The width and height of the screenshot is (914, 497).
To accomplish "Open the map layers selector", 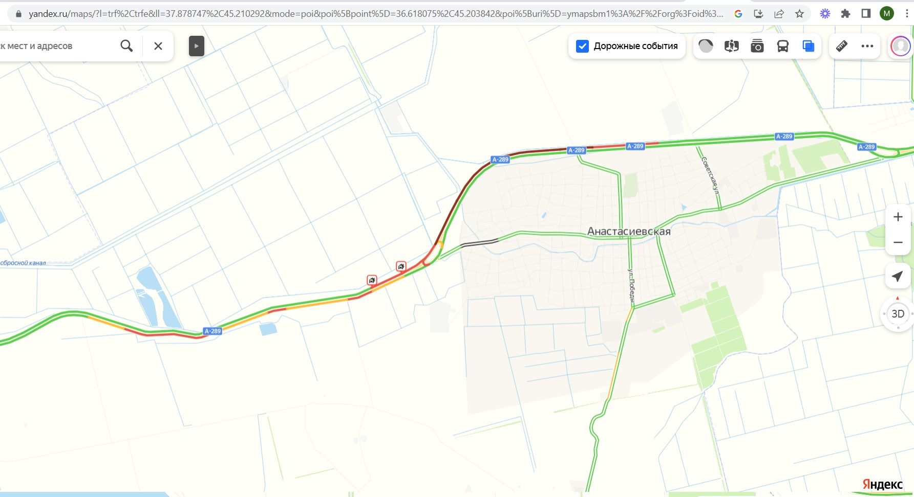I will (x=809, y=46).
